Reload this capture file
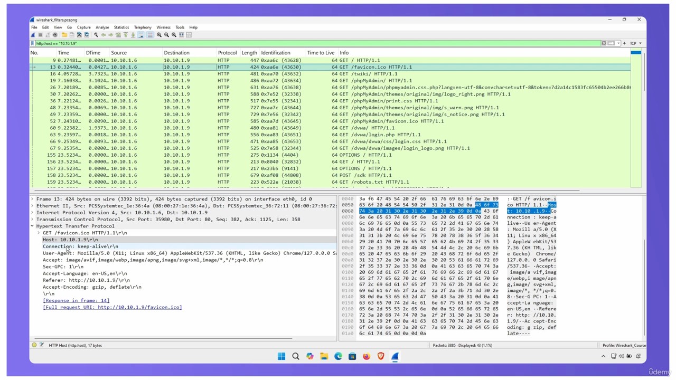This screenshot has height=380, width=676. (87, 35)
